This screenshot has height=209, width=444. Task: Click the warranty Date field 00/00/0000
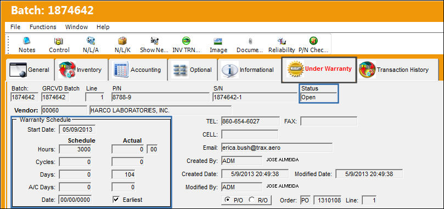pos(75,200)
